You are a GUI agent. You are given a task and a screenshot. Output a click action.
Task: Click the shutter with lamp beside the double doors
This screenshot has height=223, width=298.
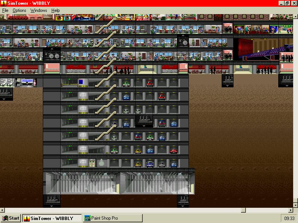(102, 163)
